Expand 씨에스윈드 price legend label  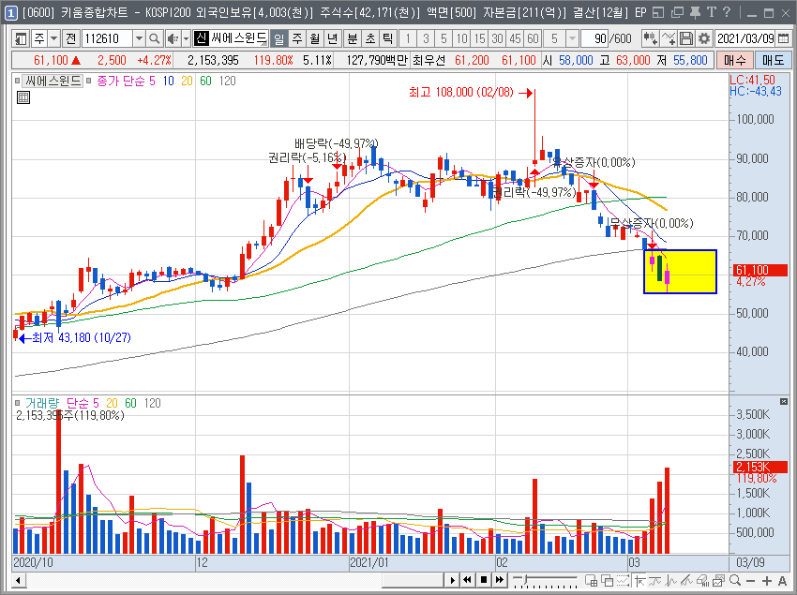(53, 81)
